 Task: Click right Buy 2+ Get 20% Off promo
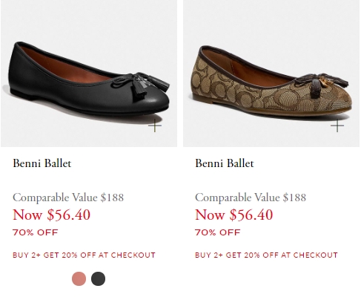266,255
